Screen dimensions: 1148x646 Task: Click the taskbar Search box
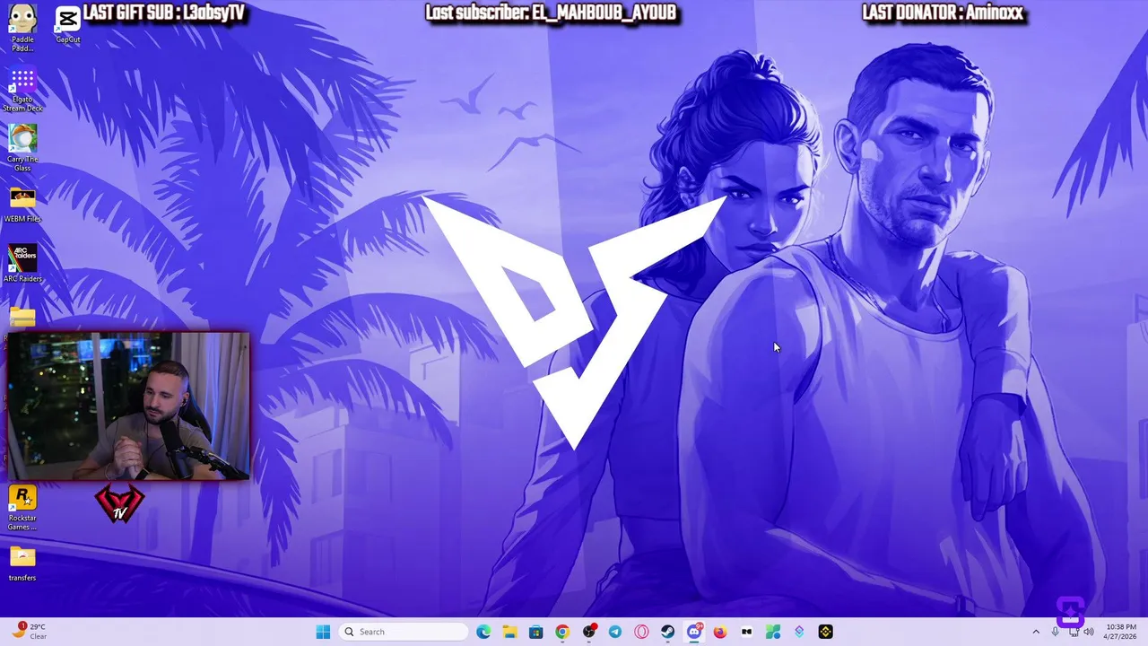pos(404,632)
